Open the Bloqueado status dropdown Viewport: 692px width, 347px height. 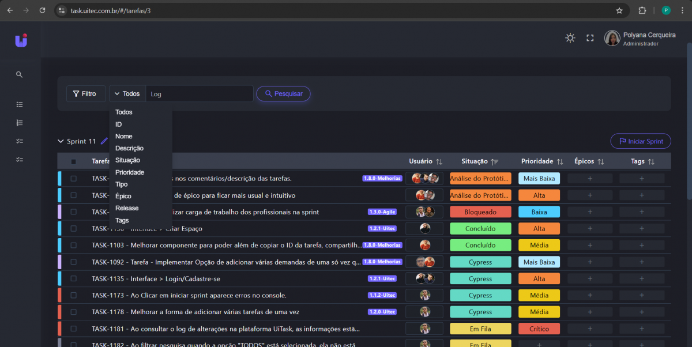pos(480,212)
